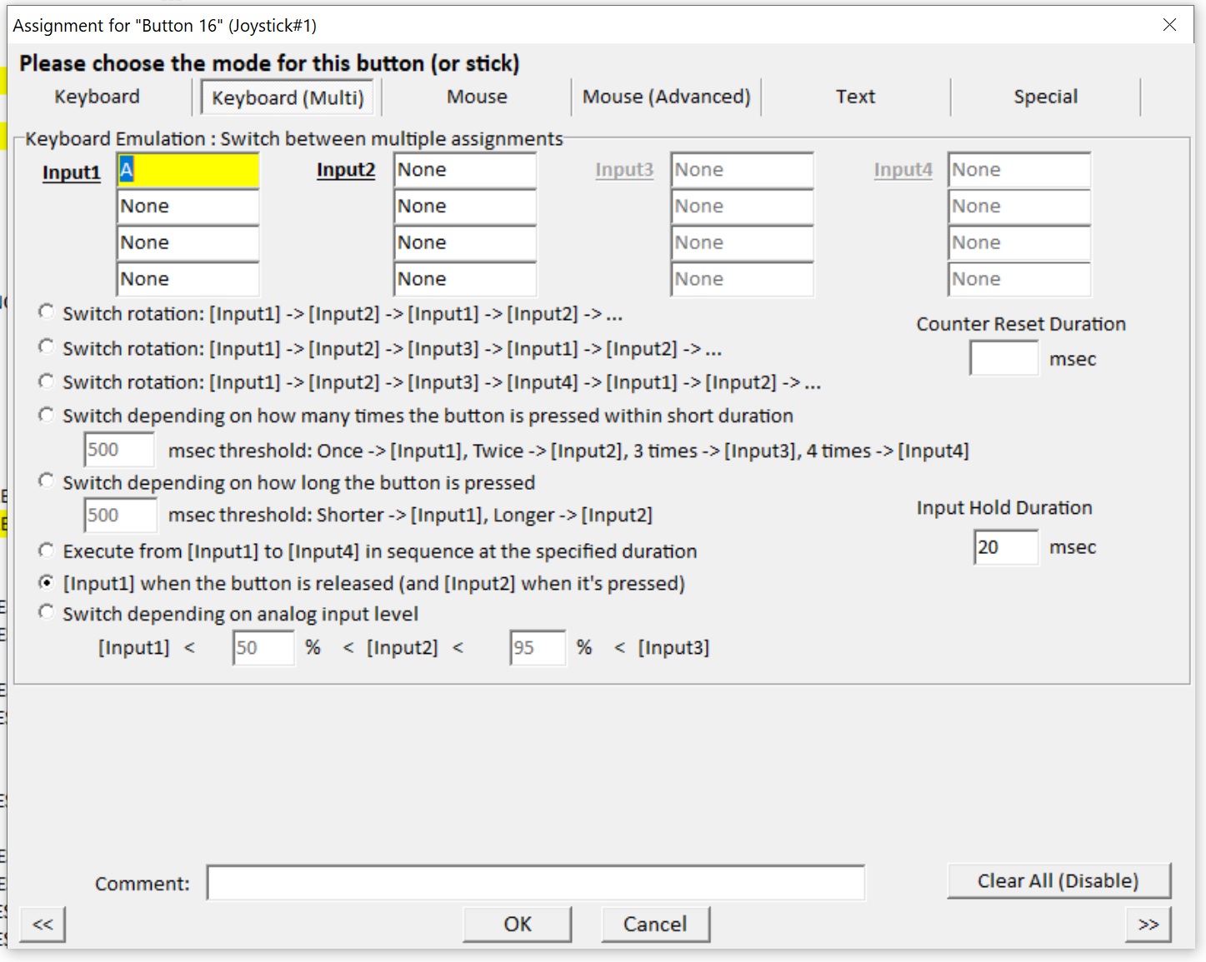1206x962 pixels.
Task: Click the press-length msec threshold field
Action: tap(120, 515)
